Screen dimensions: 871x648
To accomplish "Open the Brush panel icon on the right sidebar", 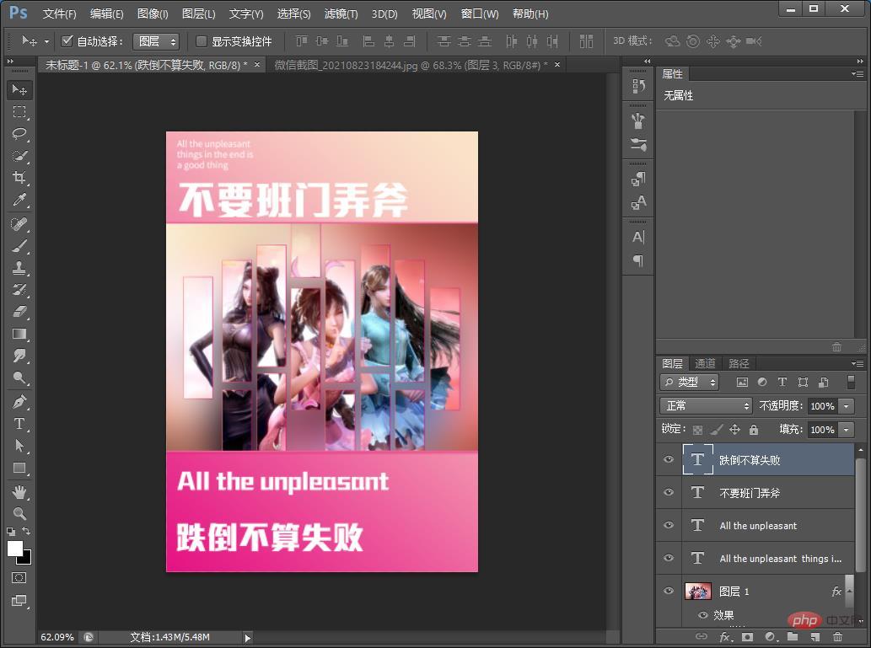I will (638, 119).
